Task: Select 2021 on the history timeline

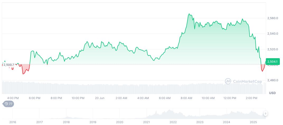Action: [147, 122]
